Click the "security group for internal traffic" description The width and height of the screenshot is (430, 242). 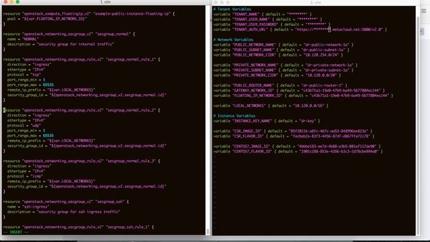(75, 44)
